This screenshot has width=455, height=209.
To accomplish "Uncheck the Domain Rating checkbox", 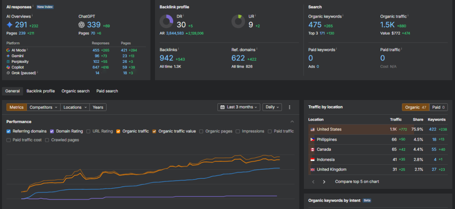I will pos(52,131).
